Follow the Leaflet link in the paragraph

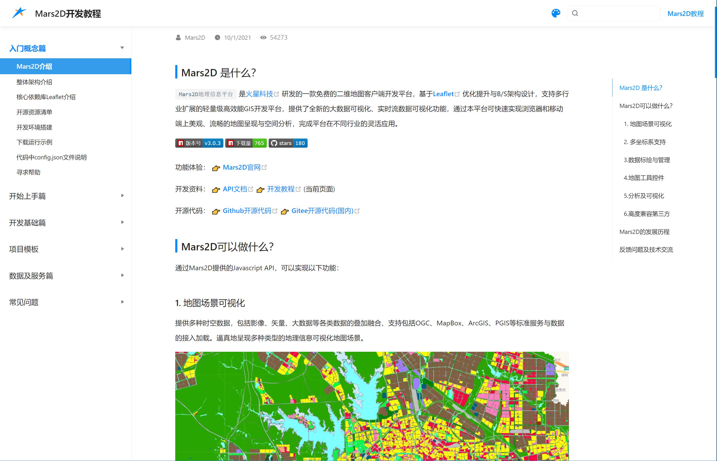pyautogui.click(x=443, y=94)
